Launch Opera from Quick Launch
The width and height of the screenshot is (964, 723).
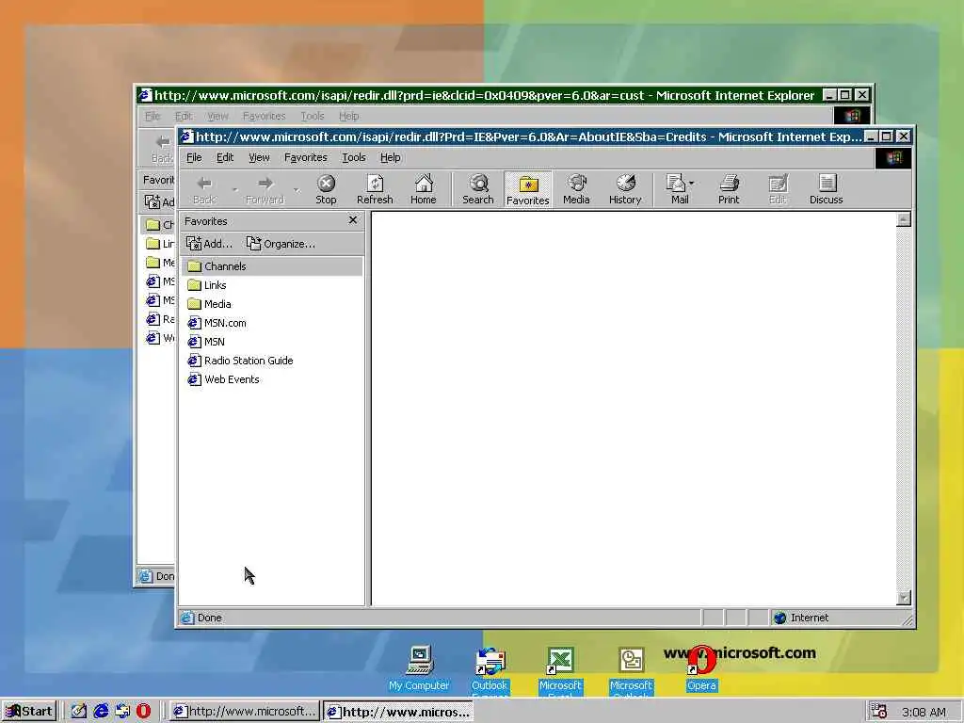point(143,712)
